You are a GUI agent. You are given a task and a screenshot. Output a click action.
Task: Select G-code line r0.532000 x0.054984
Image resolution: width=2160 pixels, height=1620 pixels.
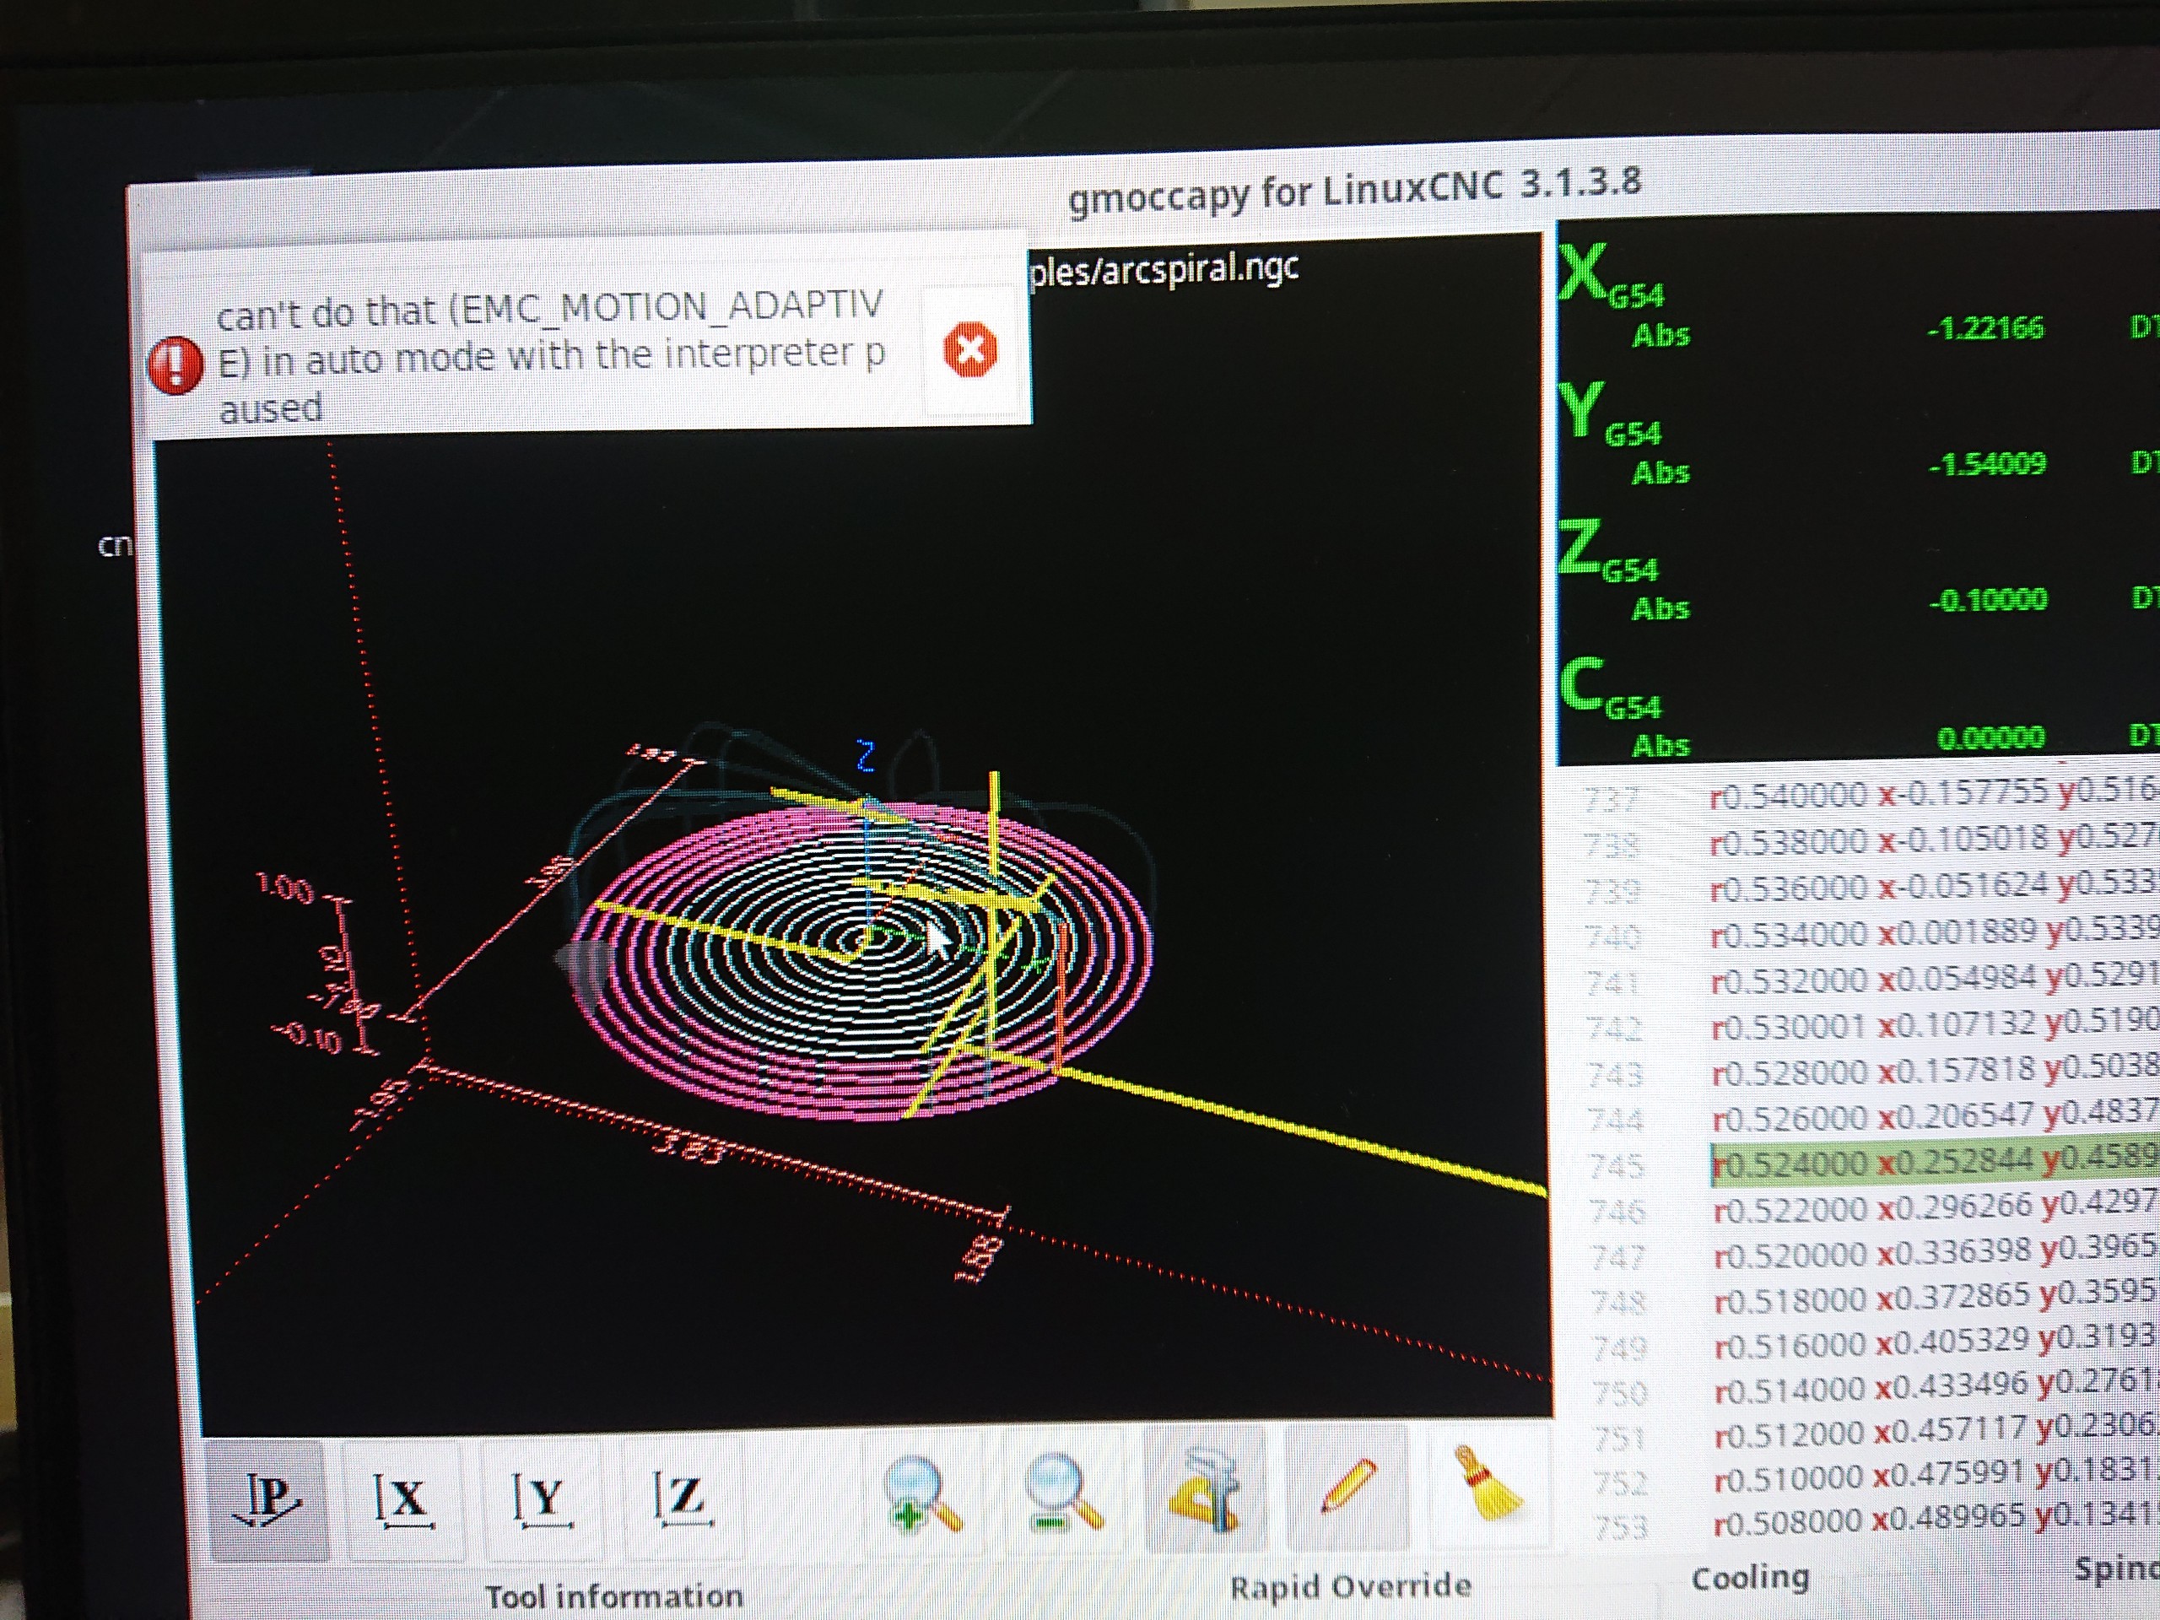coord(1934,979)
